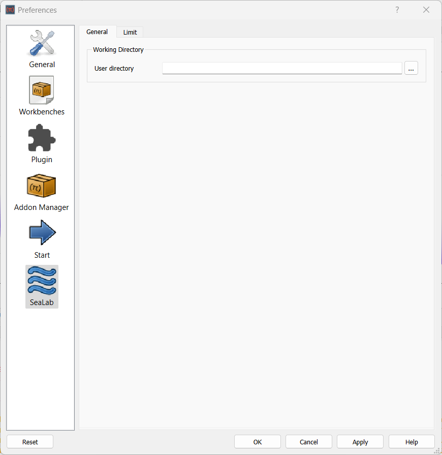Confirm settings with the OK button

tap(257, 441)
